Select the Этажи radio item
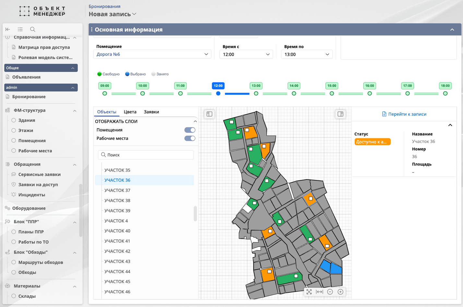The width and height of the screenshot is (463, 307). (x=14, y=131)
